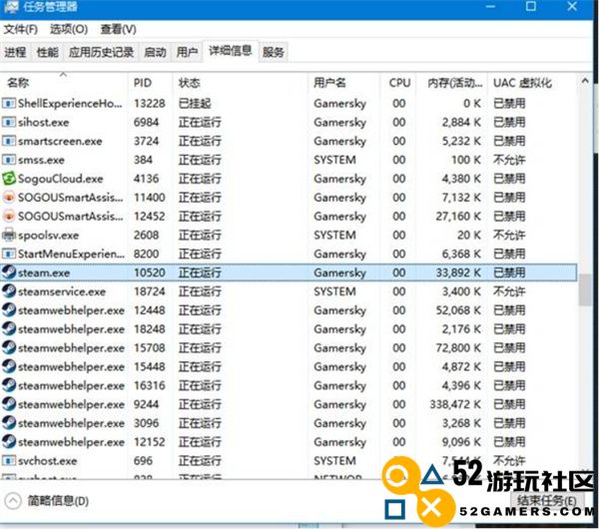Maximize the Task Manager window
The image size is (599, 529).
click(x=530, y=6)
